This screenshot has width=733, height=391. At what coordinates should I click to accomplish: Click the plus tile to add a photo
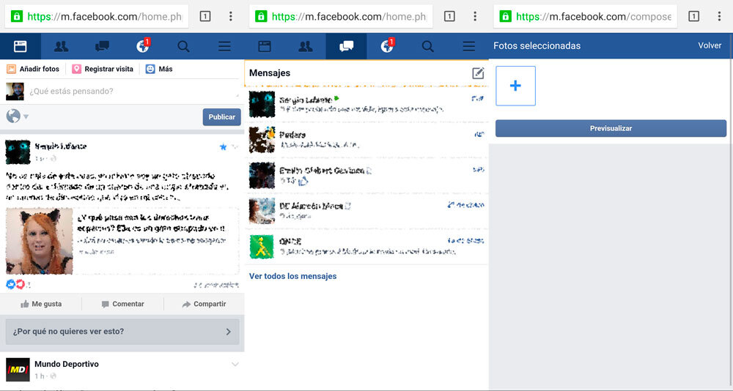515,86
